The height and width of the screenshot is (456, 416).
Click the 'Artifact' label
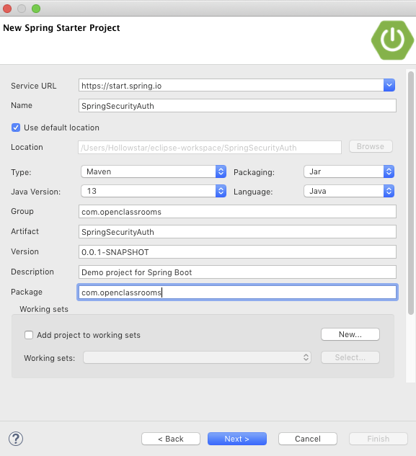[25, 231]
